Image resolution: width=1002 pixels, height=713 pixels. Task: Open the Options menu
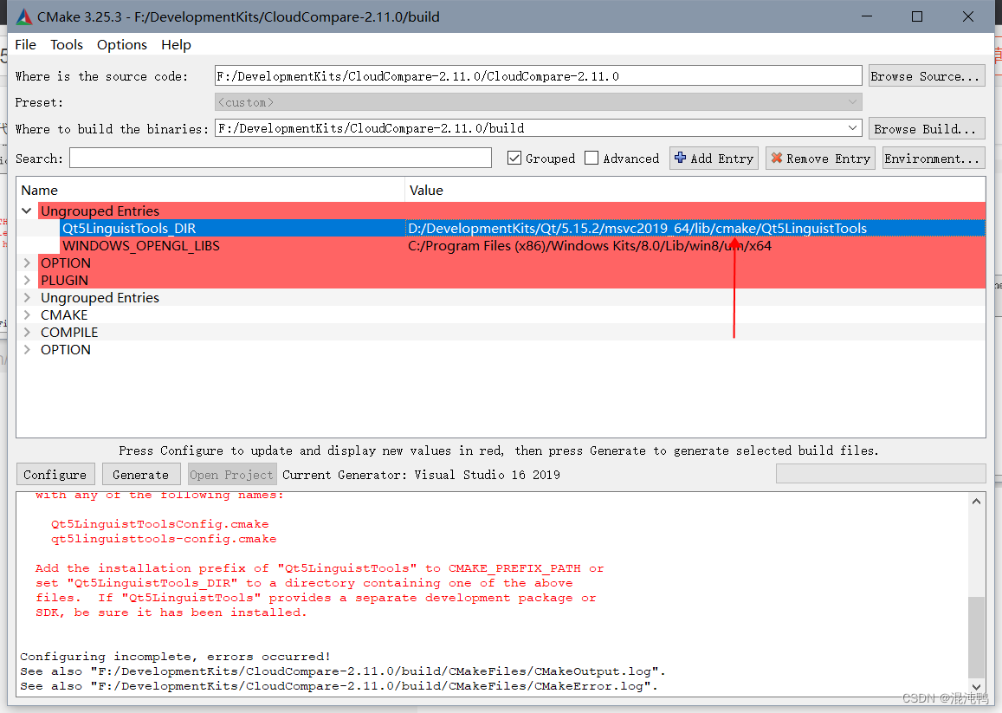tap(122, 45)
